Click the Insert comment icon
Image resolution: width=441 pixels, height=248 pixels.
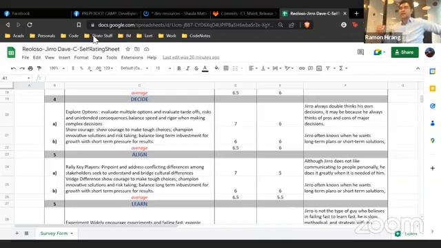pos(311,68)
